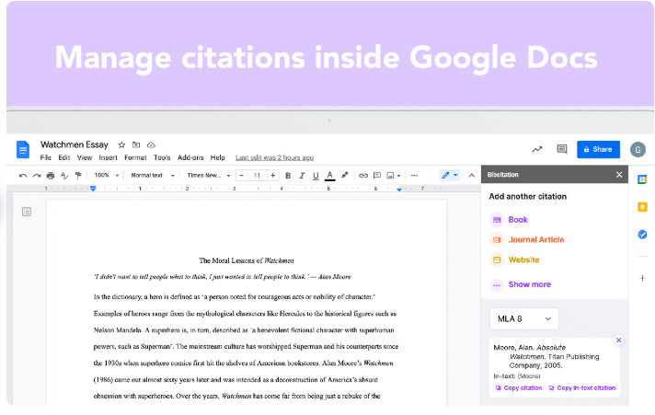Remove the Moore citation with X icon
The image size is (655, 415).
[618, 340]
